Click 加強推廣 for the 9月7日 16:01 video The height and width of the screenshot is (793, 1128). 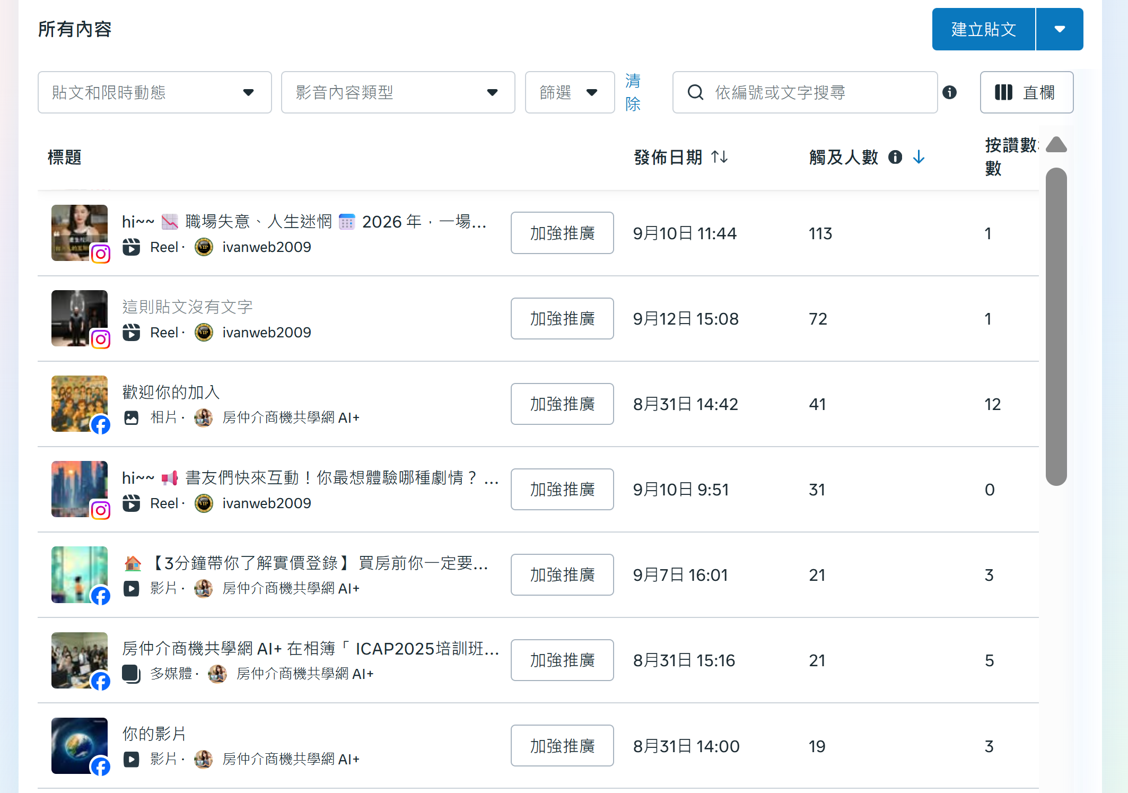tap(562, 575)
